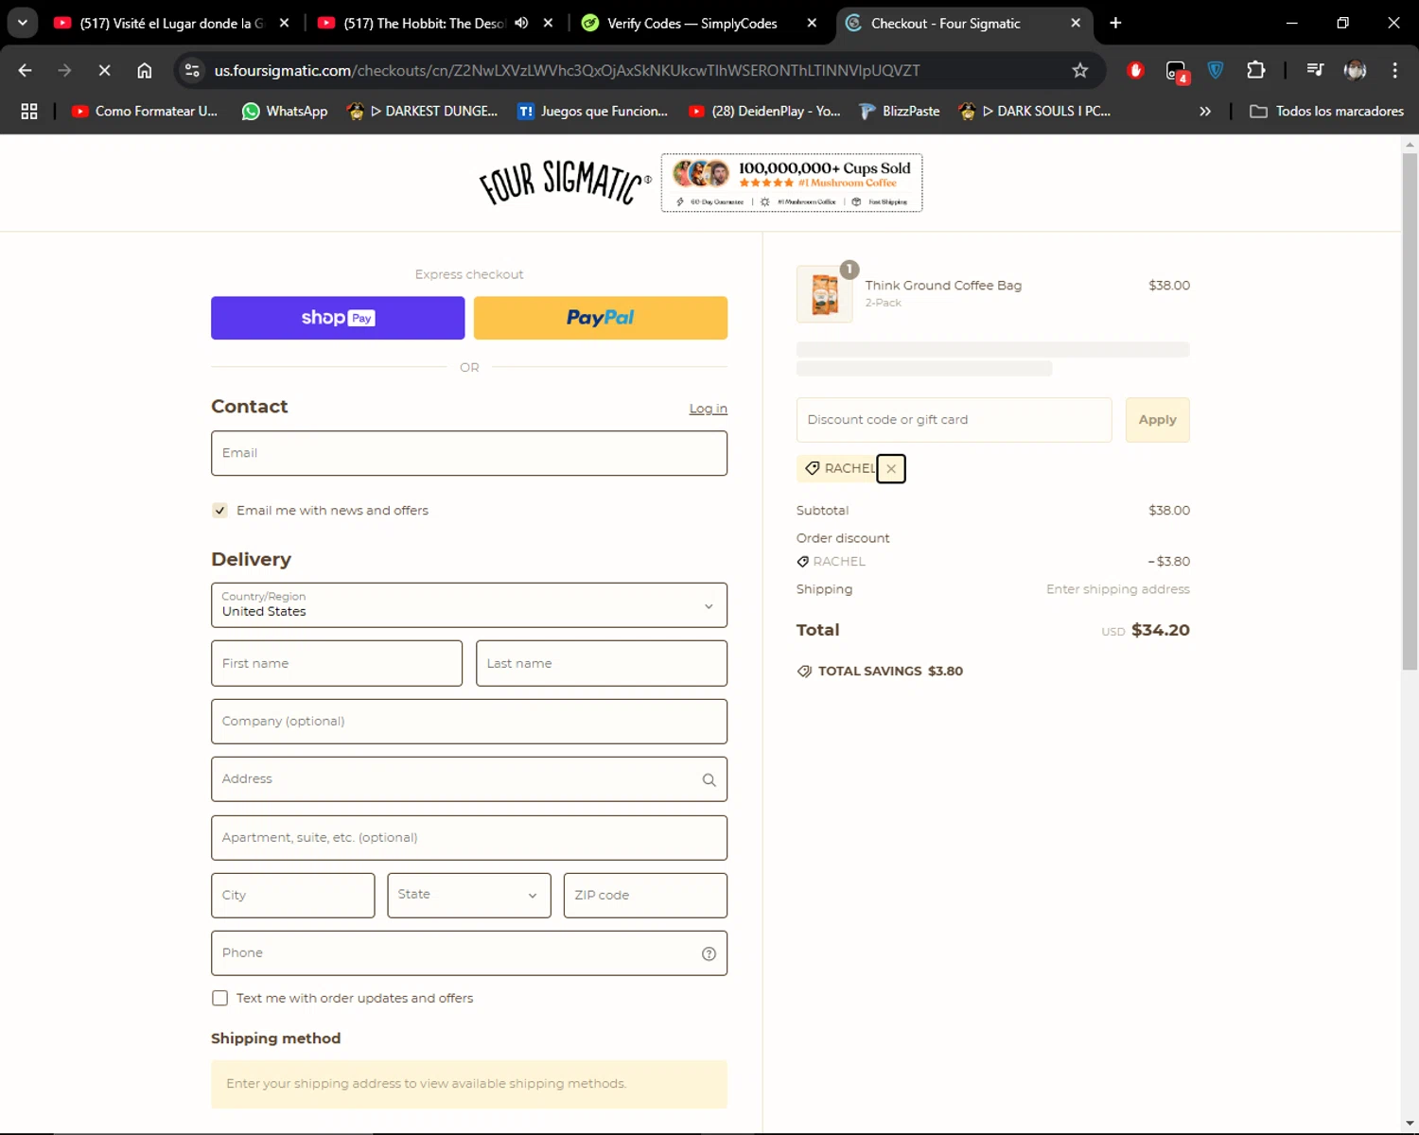This screenshot has width=1419, height=1135.
Task: View site information icon in address bar
Action: 192,70
